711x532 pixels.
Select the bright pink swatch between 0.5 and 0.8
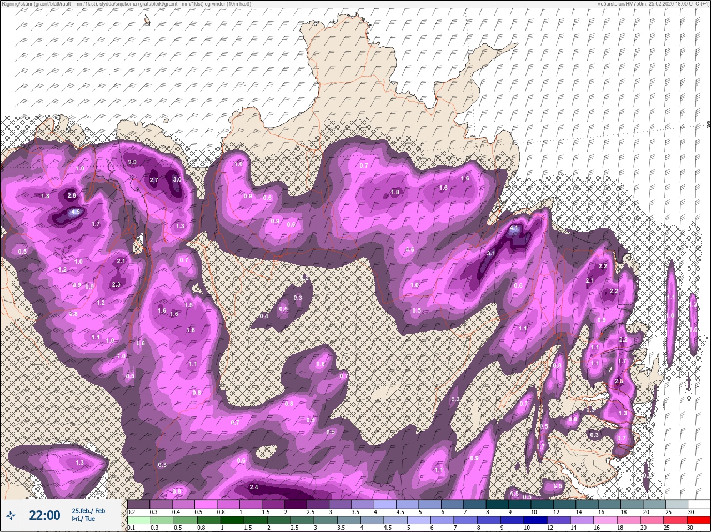[207, 504]
